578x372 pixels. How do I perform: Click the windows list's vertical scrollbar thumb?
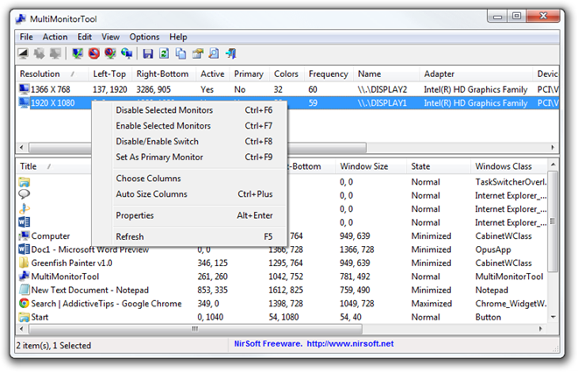pyautogui.click(x=553, y=221)
